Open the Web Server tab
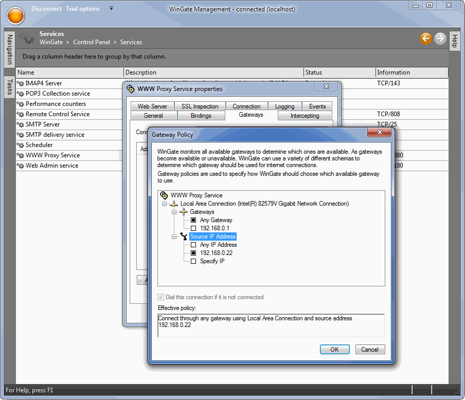This screenshot has width=465, height=400. [x=152, y=106]
